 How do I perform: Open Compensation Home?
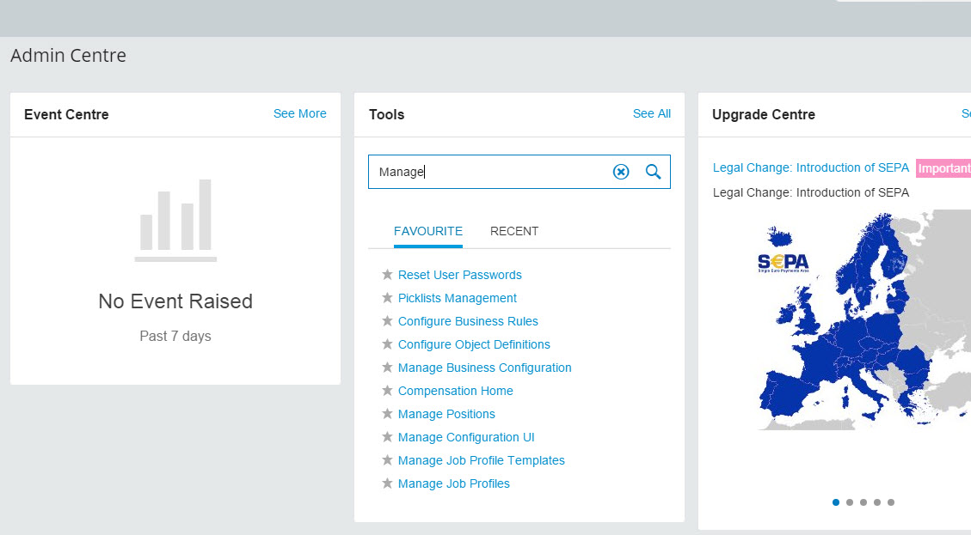tap(455, 391)
